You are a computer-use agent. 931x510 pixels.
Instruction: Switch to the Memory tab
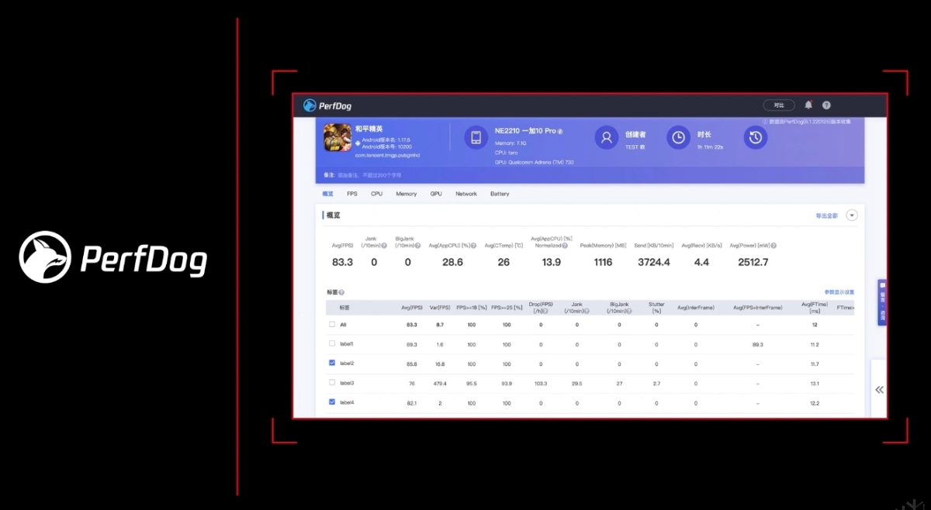coord(407,194)
